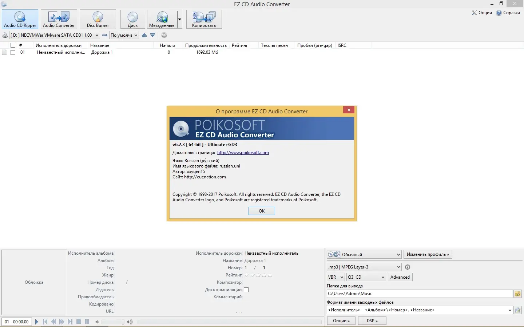Click the Stop playback button
This screenshot has width=524, height=327.
[79, 322]
